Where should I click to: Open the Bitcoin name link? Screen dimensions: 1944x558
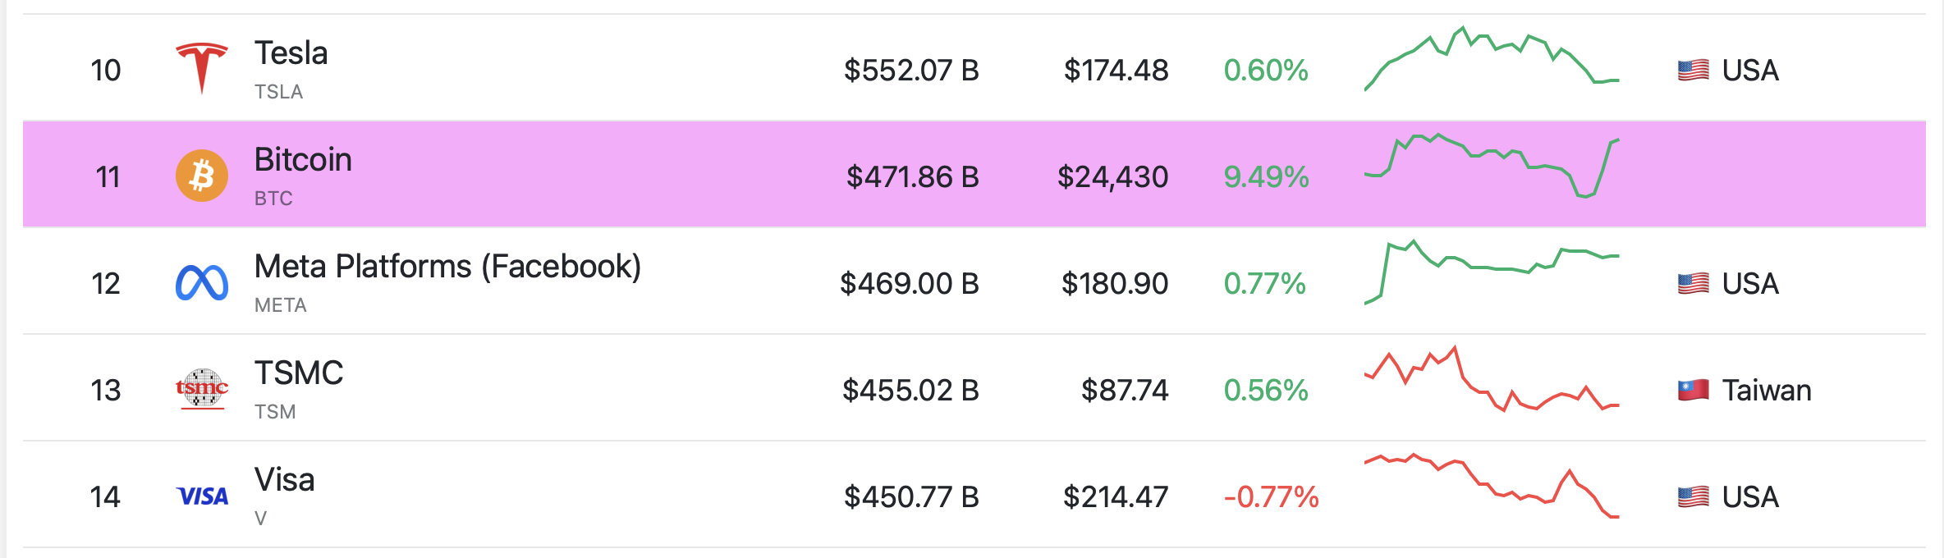(303, 160)
